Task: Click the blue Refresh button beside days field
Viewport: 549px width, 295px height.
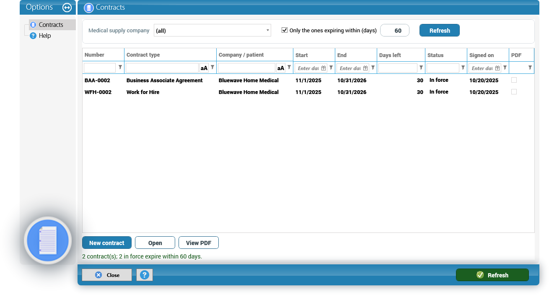Action: click(x=440, y=30)
